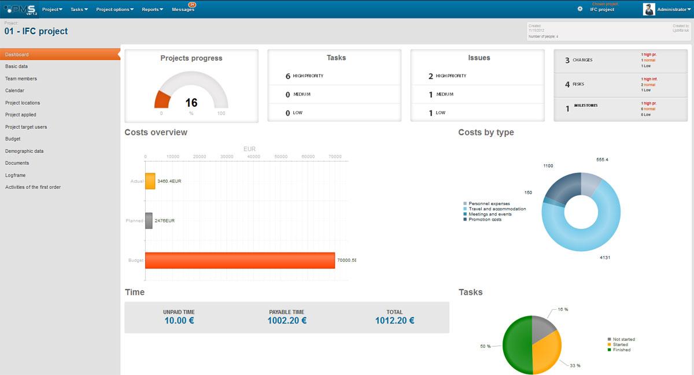The height and width of the screenshot is (375, 694).
Task: Open the Administrator account dropdown
Action: tap(673, 9)
